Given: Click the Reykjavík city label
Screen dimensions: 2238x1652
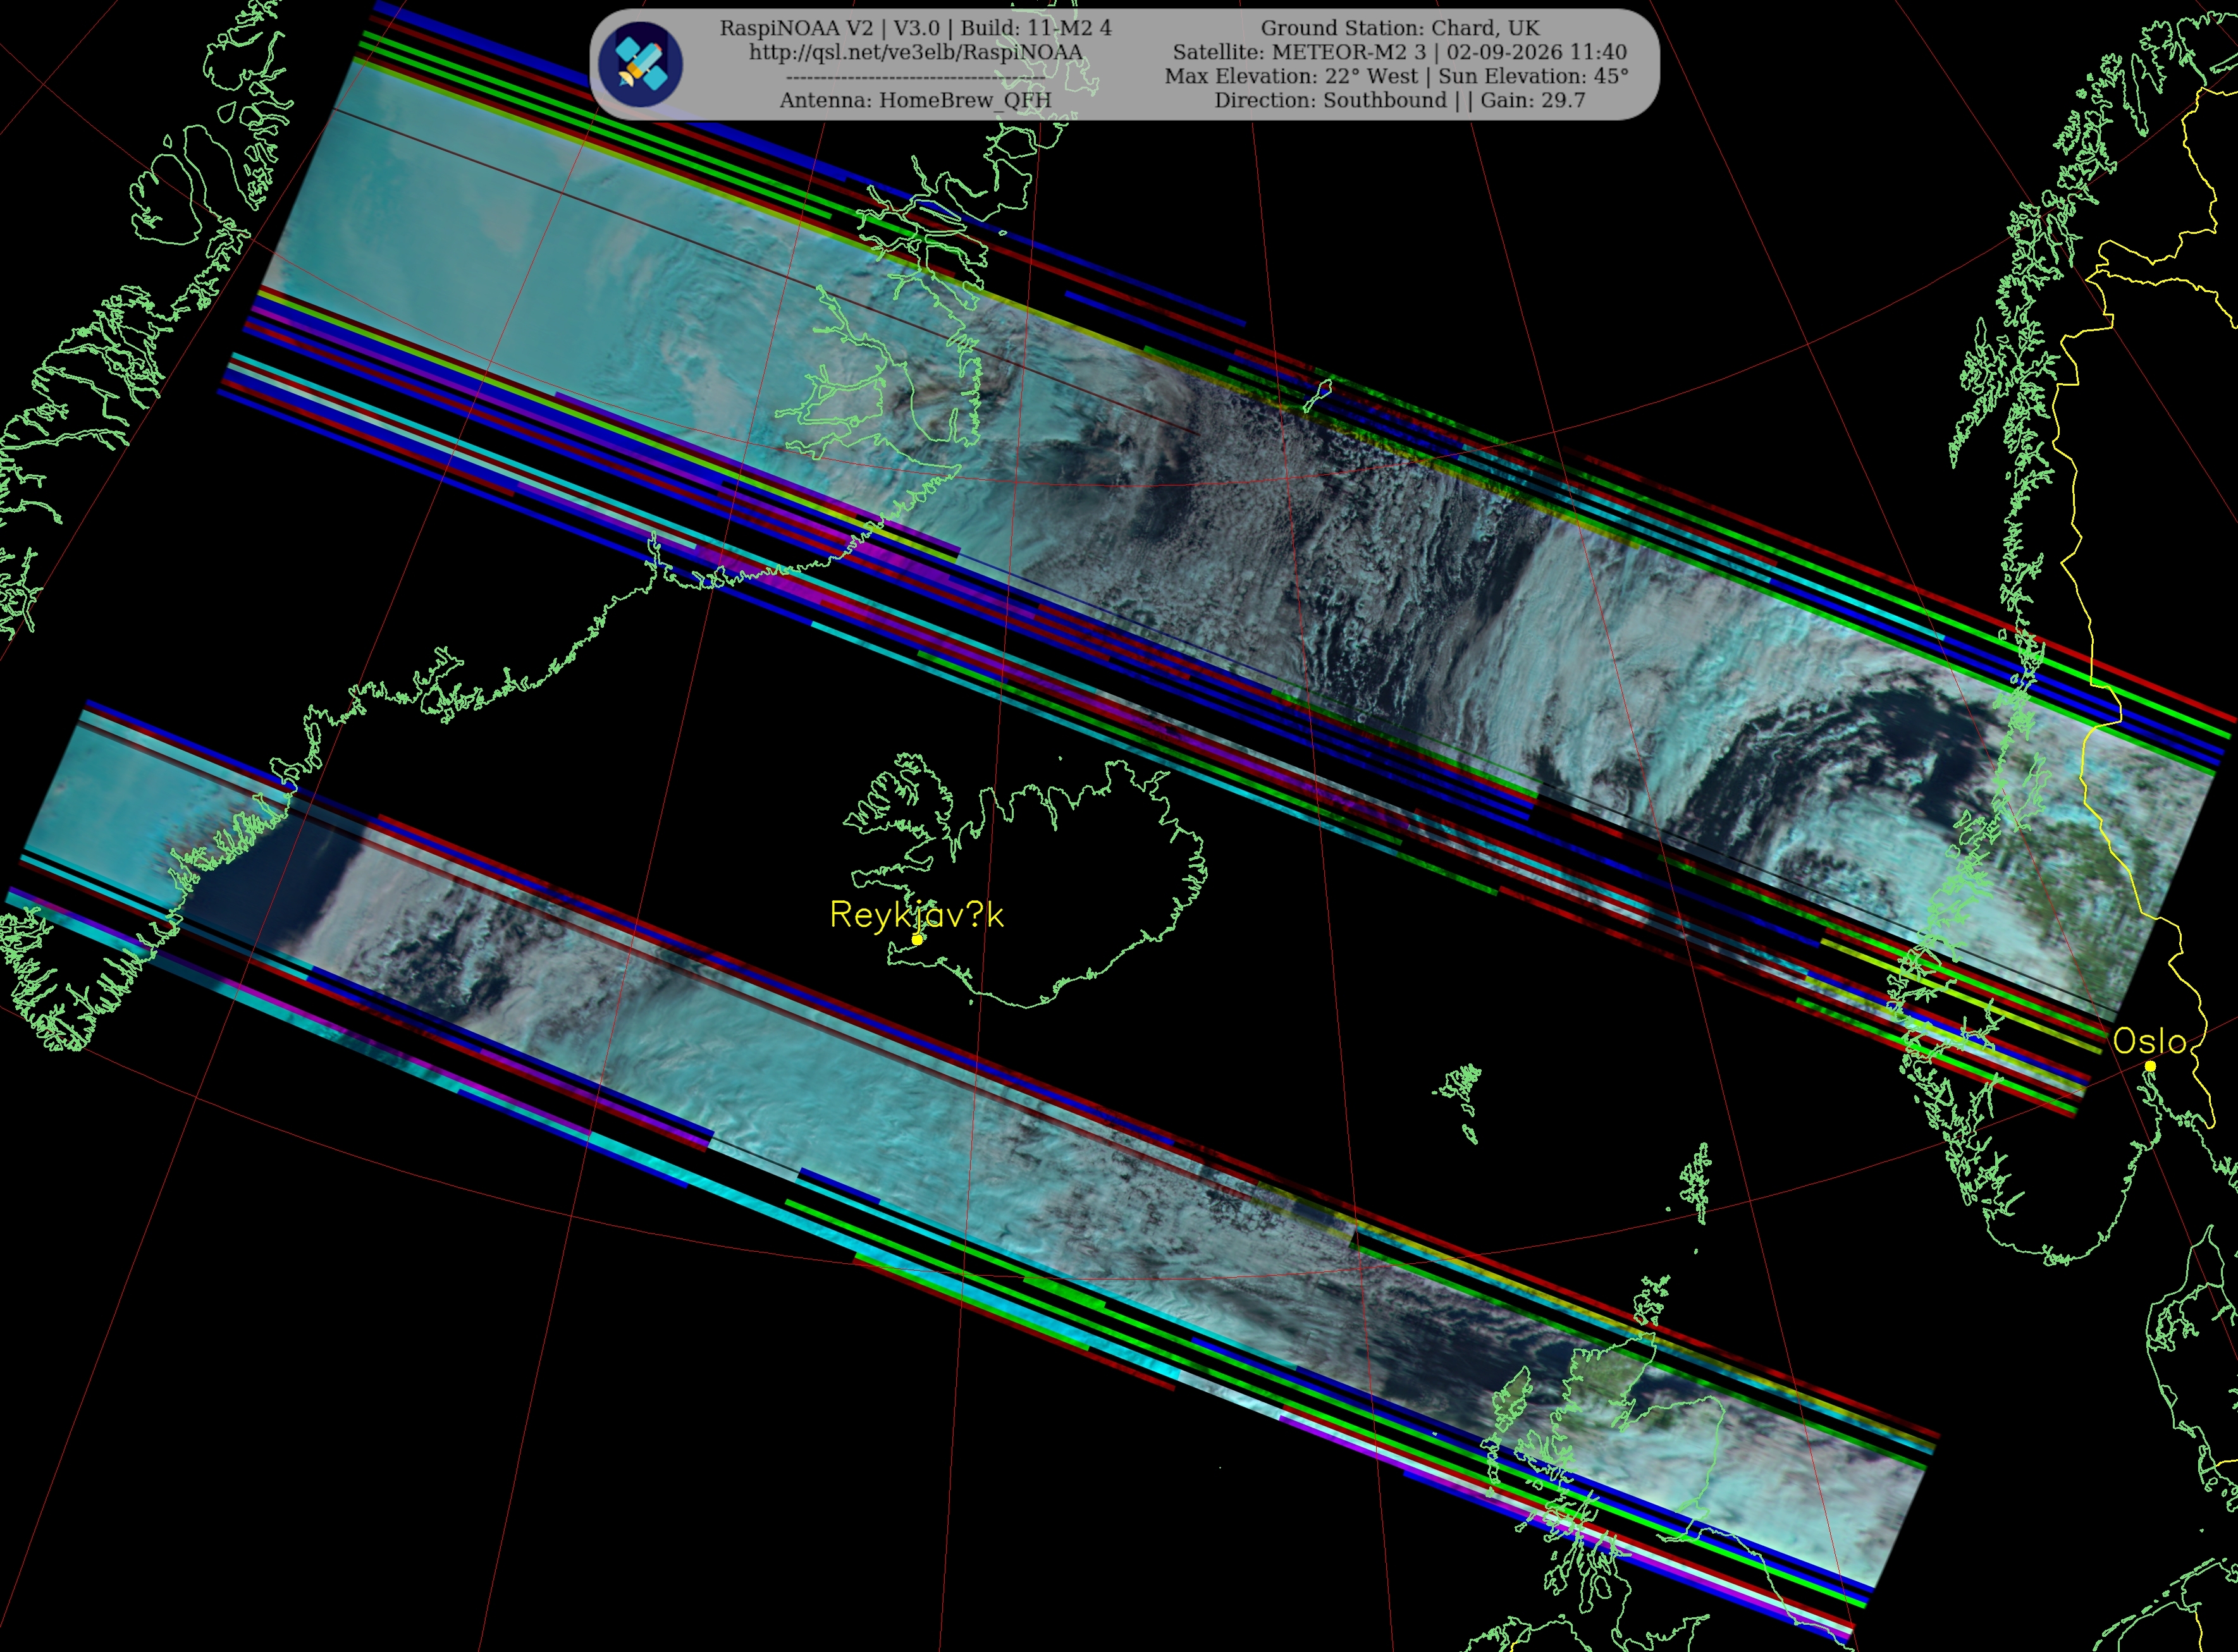Looking at the screenshot, I should (x=916, y=914).
